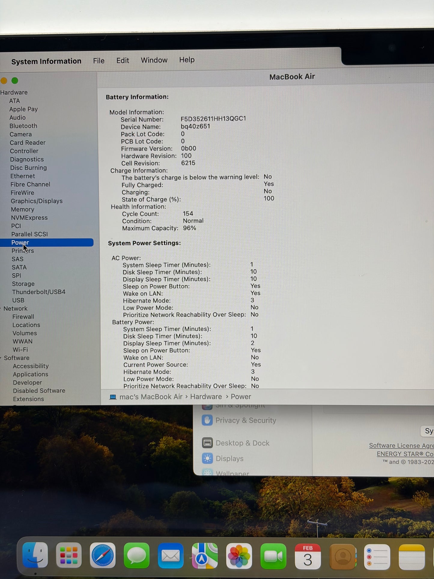
Task: Select Wi-Fi under Network
Action: click(x=20, y=350)
